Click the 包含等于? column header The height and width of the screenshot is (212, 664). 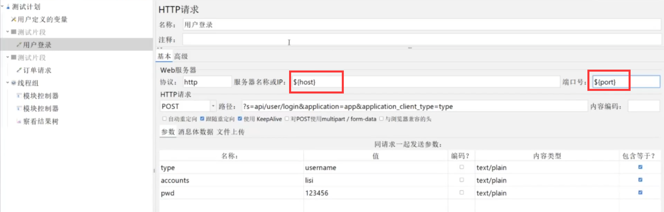coord(640,156)
